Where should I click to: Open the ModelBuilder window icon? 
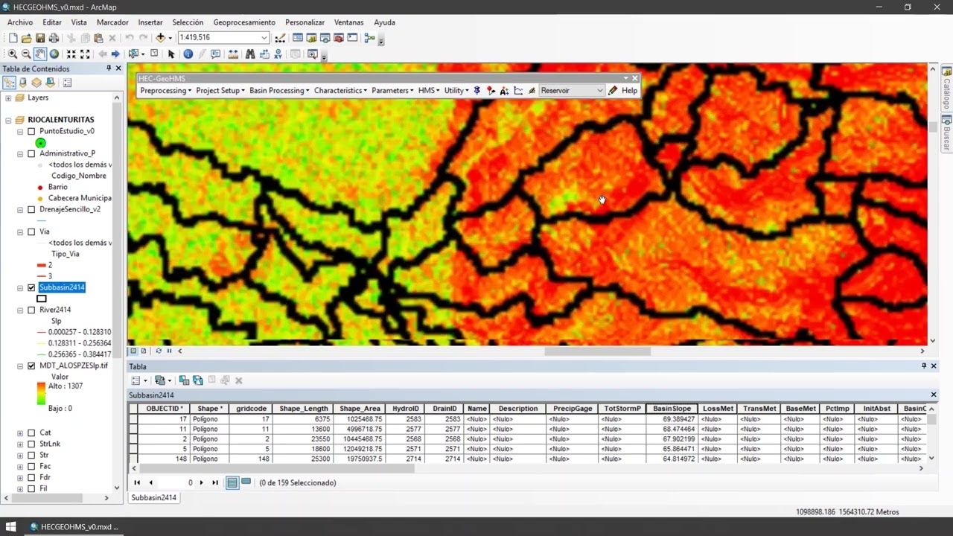click(369, 38)
